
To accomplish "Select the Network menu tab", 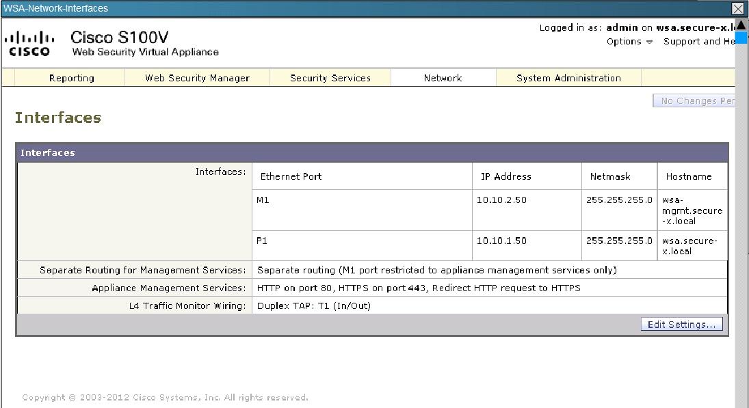I will [443, 78].
